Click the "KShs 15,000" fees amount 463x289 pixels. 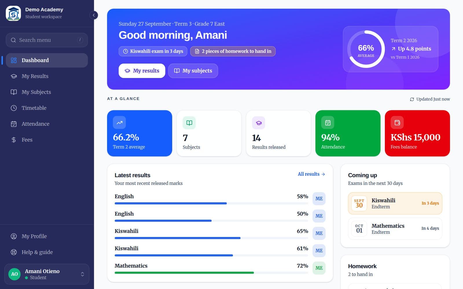416,137
